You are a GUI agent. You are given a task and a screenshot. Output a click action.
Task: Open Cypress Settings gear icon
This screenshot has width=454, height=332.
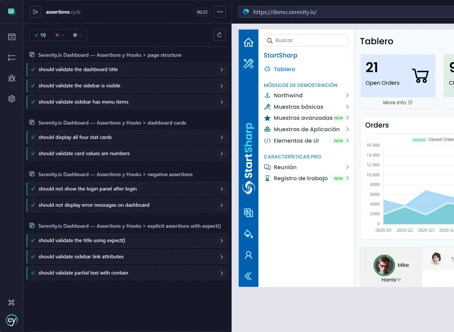pyautogui.click(x=12, y=99)
